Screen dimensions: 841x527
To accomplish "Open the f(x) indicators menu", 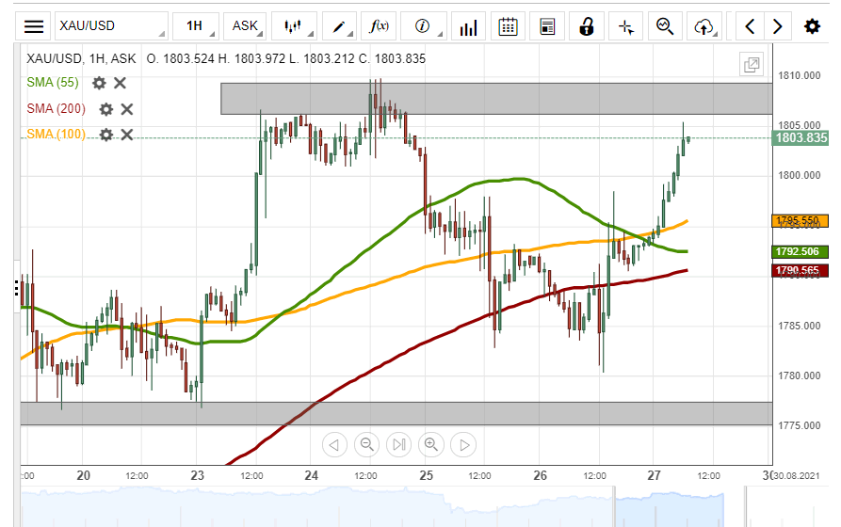I will (380, 26).
